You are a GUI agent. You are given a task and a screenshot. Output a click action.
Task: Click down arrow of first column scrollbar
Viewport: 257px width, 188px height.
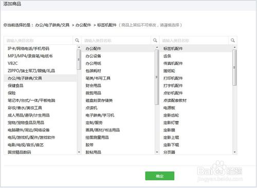coord(79,152)
